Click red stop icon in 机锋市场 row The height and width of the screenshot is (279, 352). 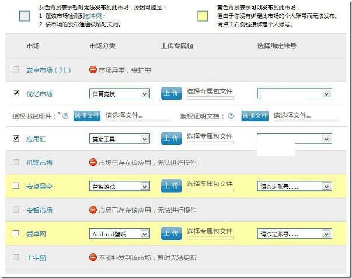93,163
